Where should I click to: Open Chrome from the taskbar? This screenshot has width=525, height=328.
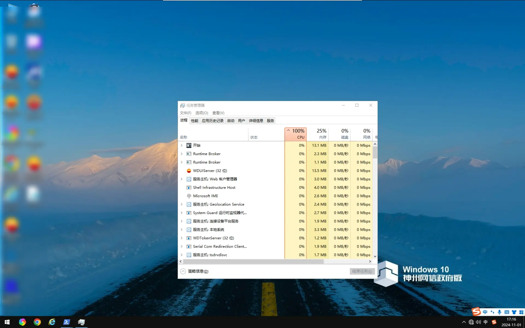click(37, 322)
